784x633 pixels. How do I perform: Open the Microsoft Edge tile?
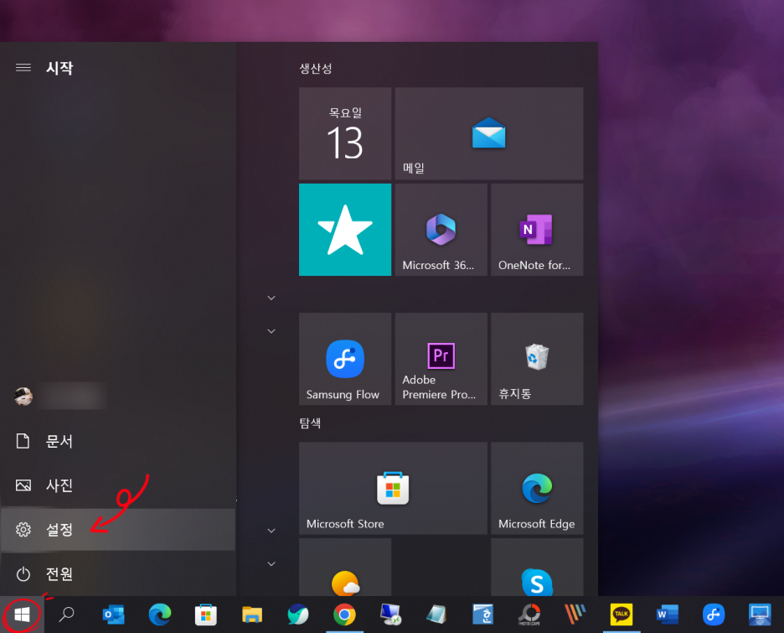[x=537, y=488]
